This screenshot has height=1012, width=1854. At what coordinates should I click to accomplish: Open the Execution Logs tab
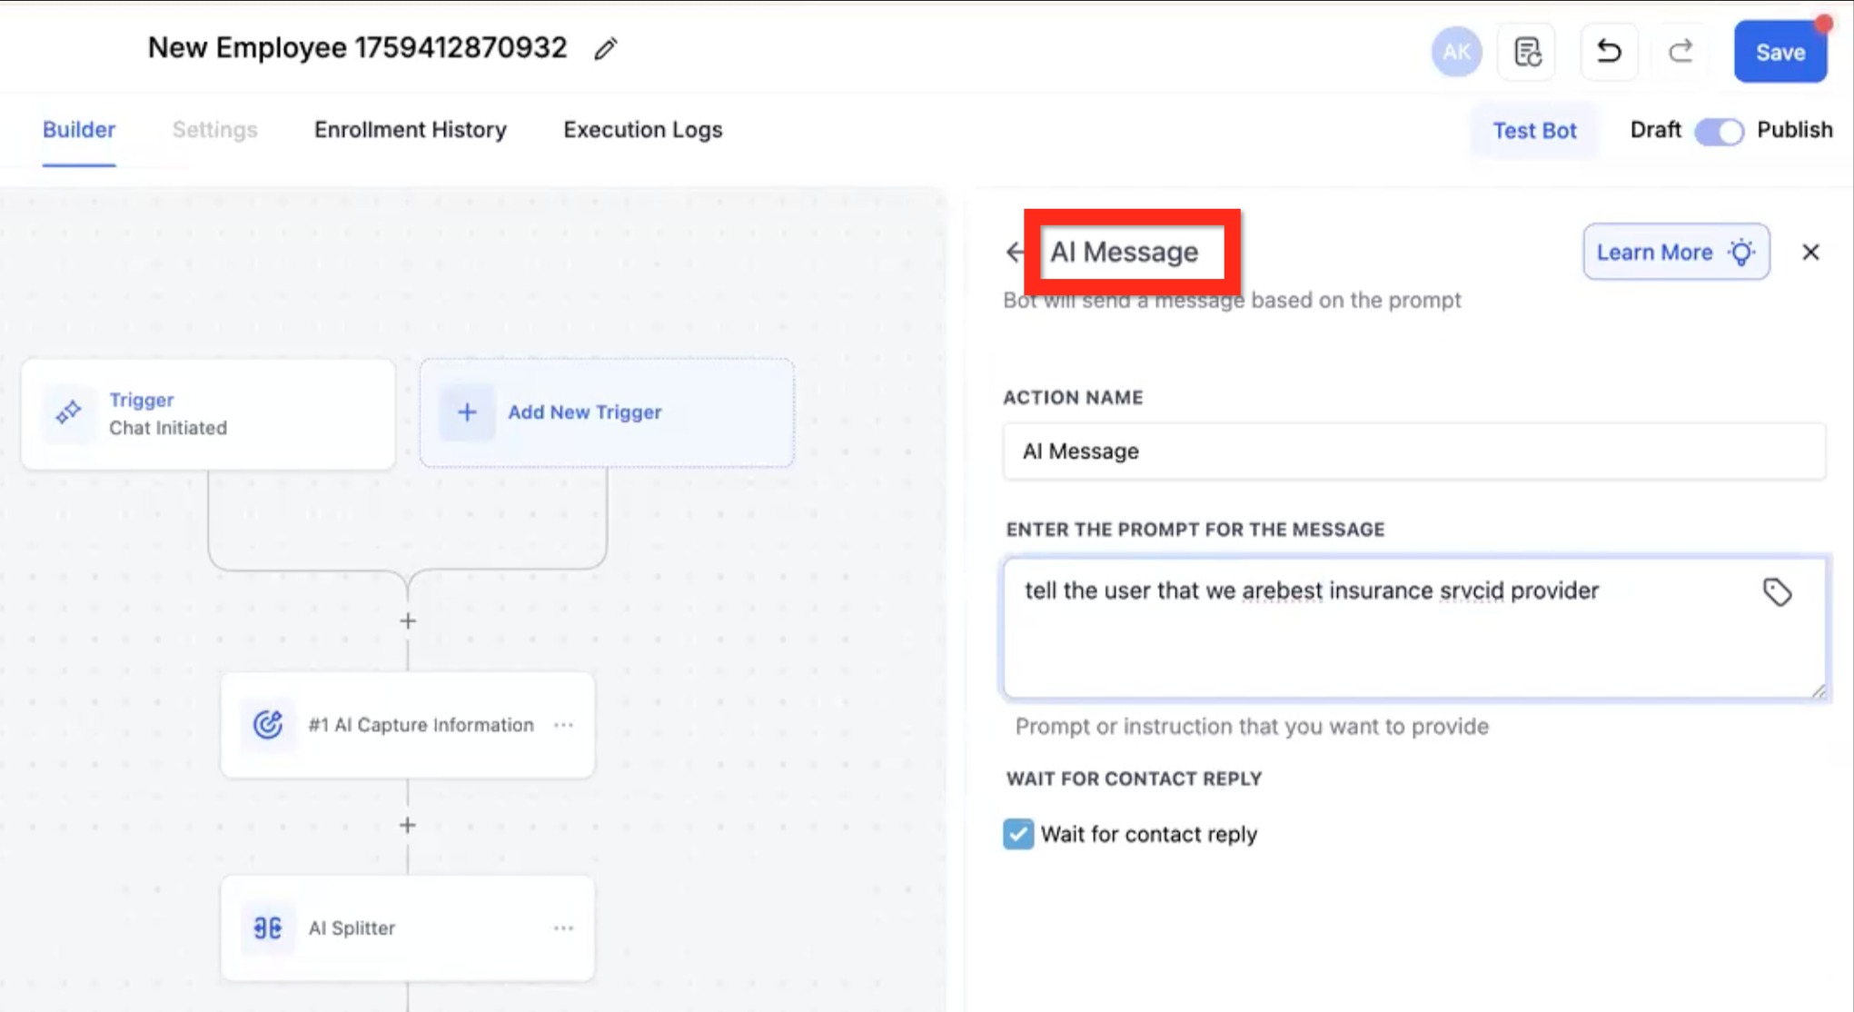tap(642, 130)
